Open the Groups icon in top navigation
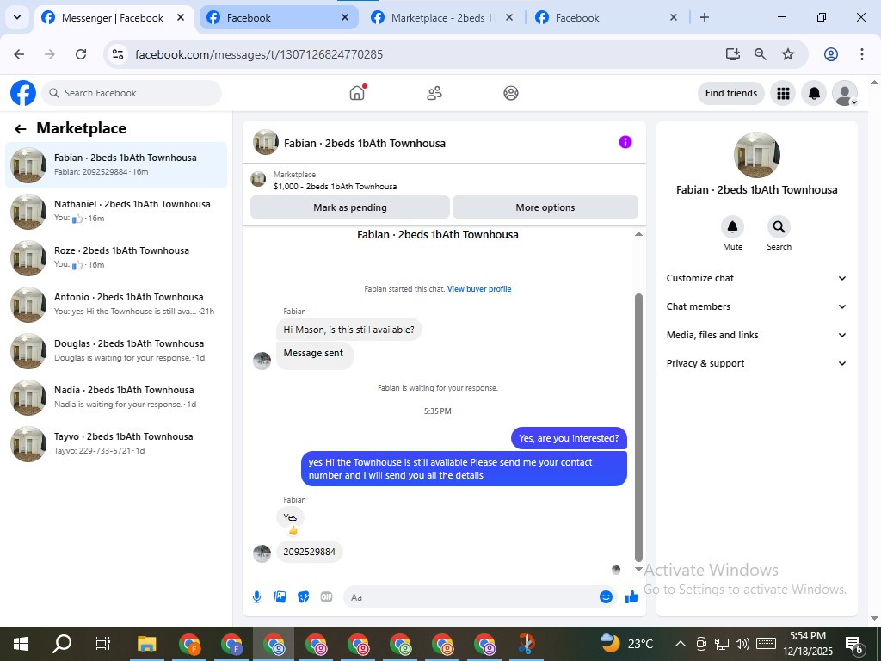Screen dimensions: 881x661 (x=511, y=93)
